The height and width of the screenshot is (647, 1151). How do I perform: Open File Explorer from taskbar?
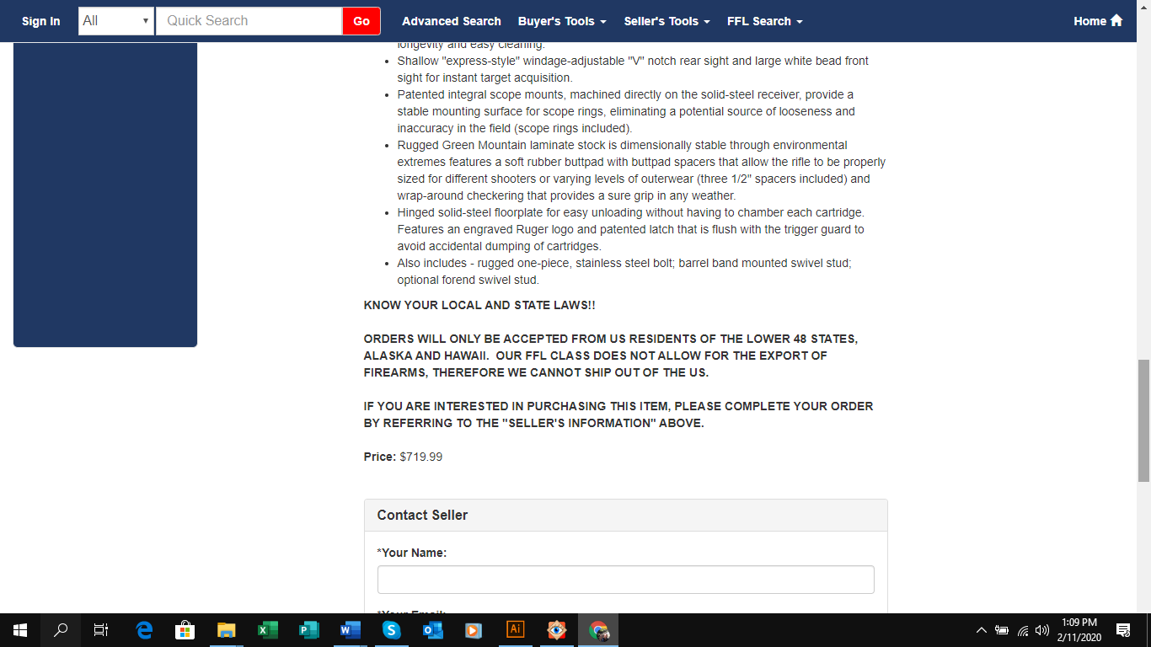point(227,629)
